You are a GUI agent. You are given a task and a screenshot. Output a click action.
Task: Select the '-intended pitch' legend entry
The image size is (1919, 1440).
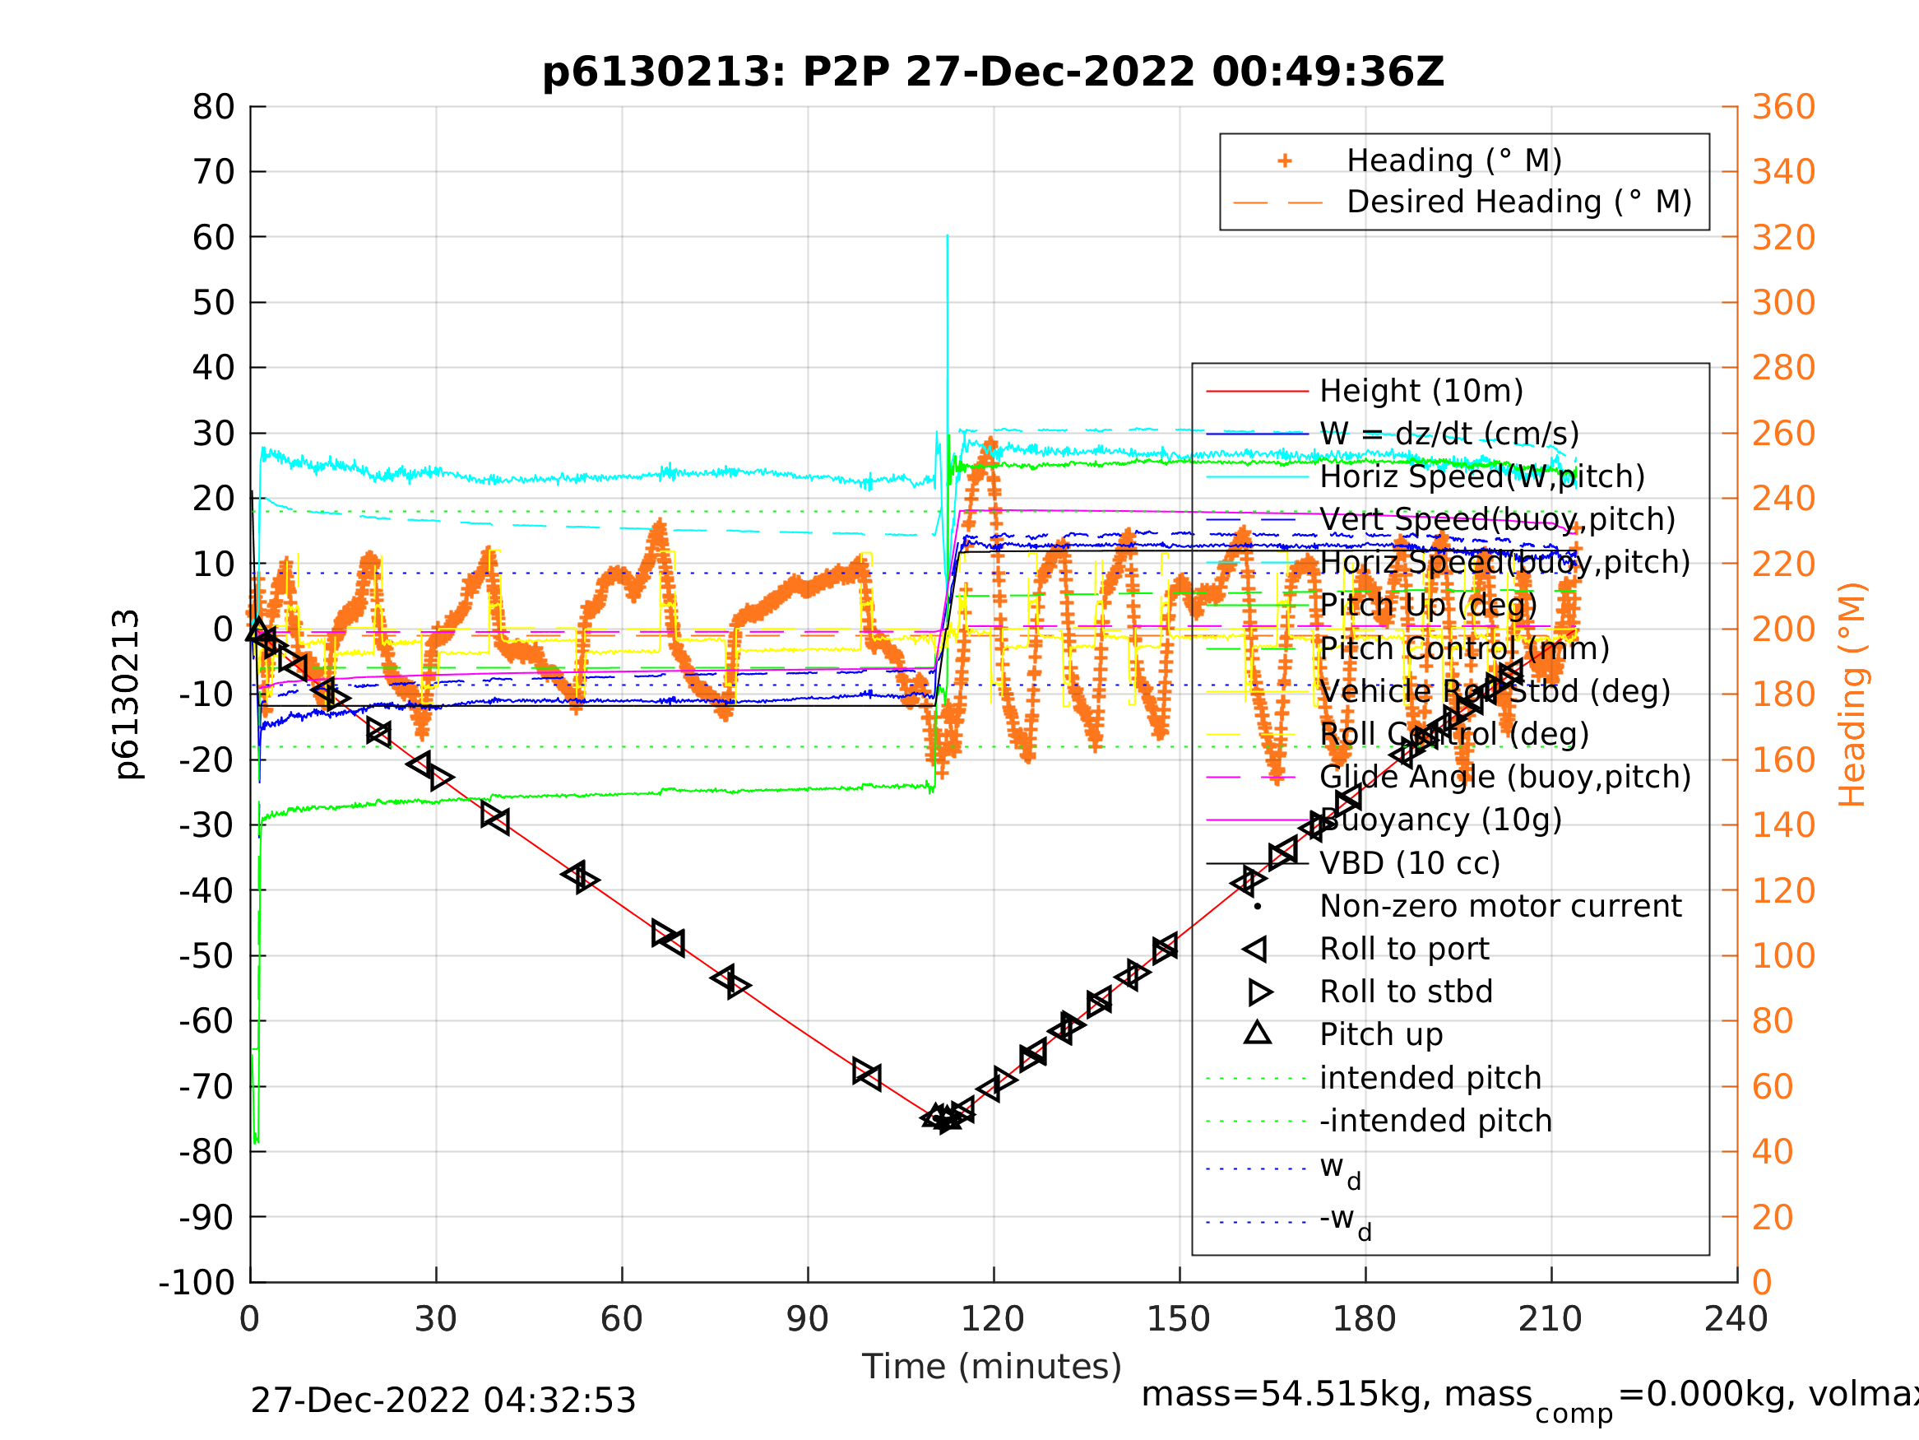point(1436,1121)
